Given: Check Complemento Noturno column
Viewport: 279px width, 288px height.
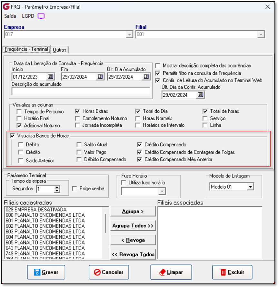Looking at the screenshot, I should 77,118.
